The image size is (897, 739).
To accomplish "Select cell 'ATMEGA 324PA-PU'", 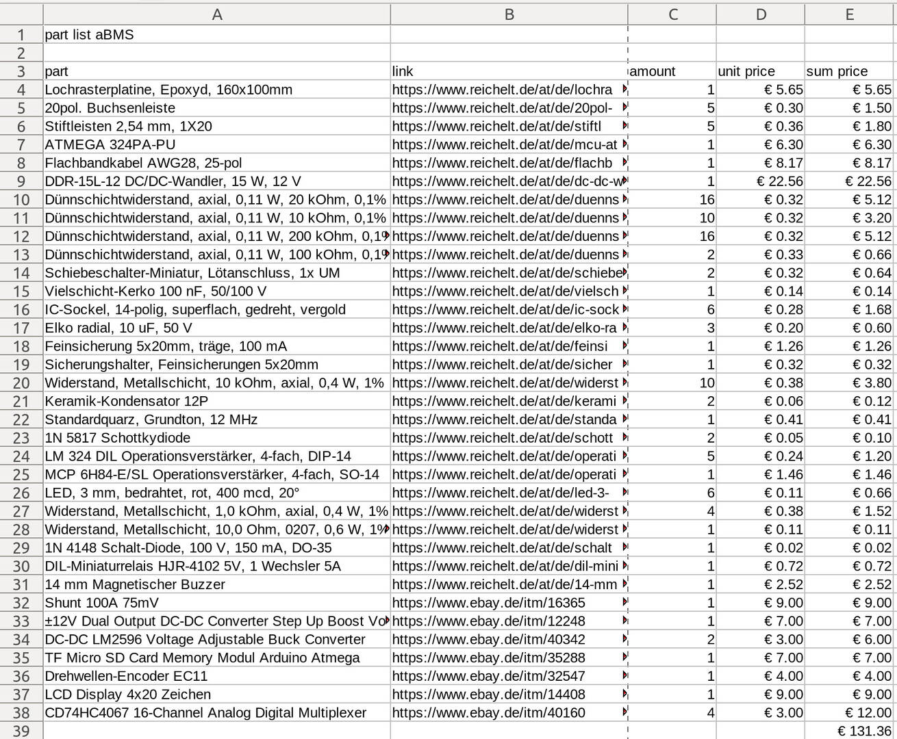I will (217, 145).
